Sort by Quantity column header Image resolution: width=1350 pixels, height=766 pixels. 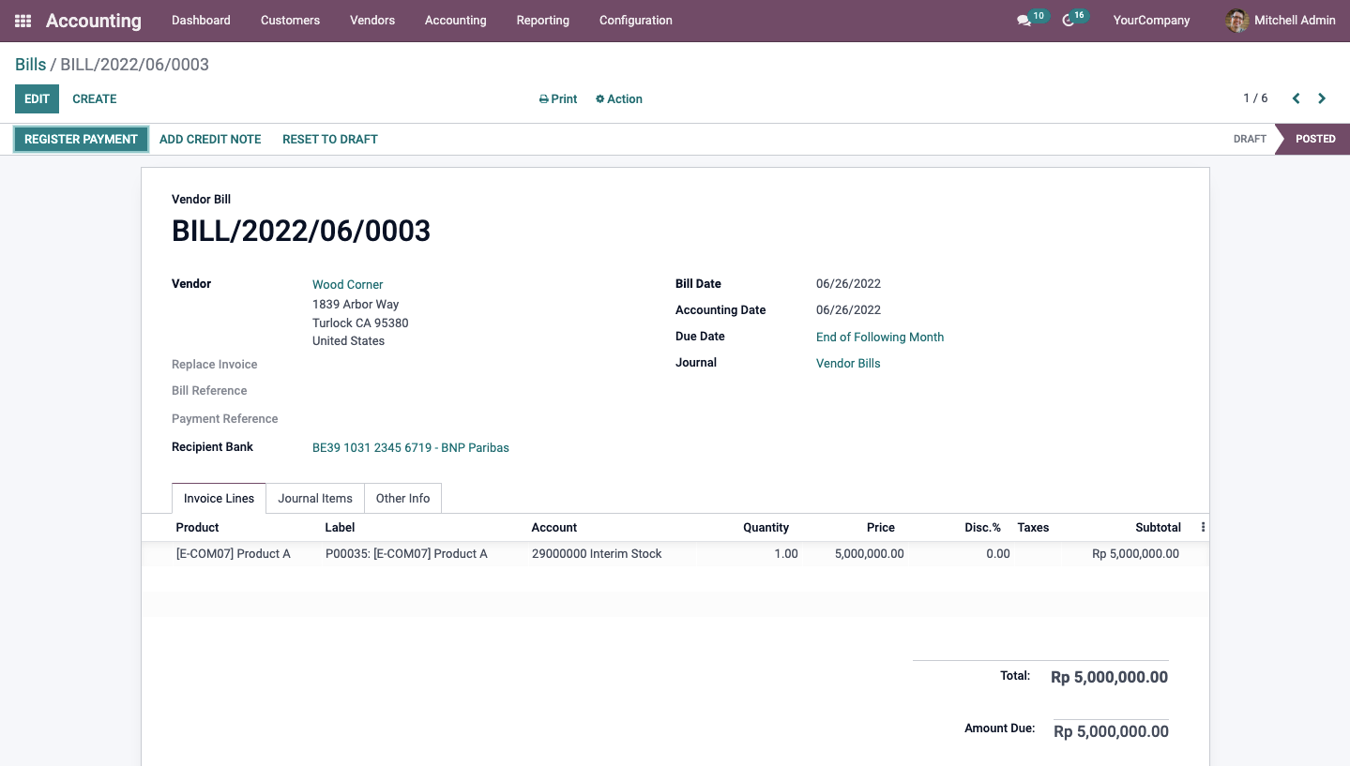(766, 528)
